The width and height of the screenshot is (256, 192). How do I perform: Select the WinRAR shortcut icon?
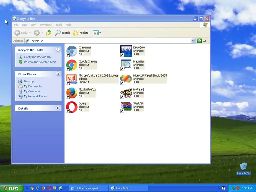126,107
